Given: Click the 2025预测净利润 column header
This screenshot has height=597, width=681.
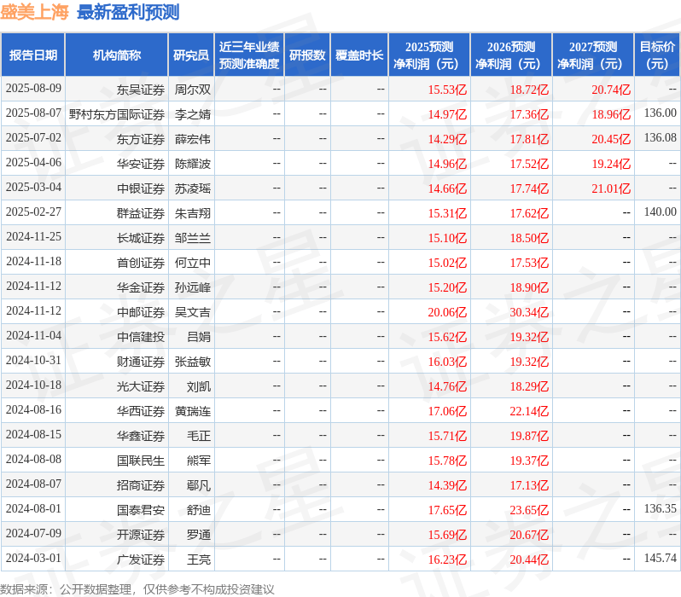Looking at the screenshot, I should (428, 55).
